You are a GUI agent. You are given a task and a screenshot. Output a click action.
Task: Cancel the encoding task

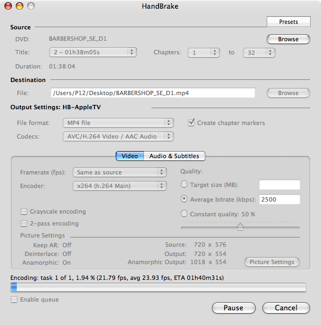(286, 308)
